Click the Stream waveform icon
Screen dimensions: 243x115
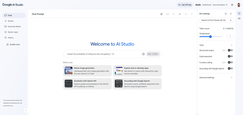[x=6, y=21]
